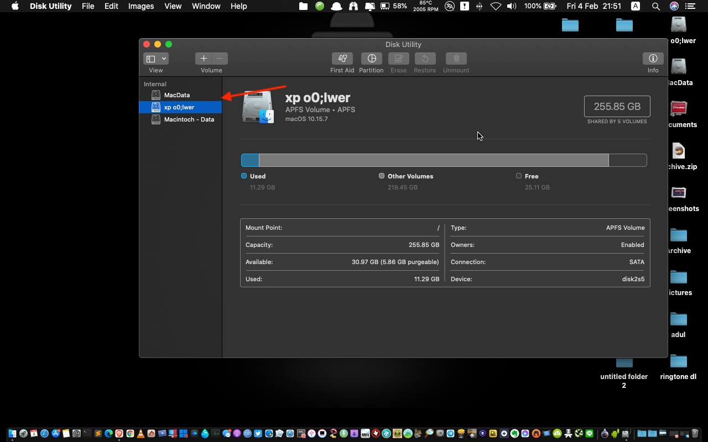Open System Preferences from the Dock
This screenshot has width=708, height=442.
(x=76, y=434)
